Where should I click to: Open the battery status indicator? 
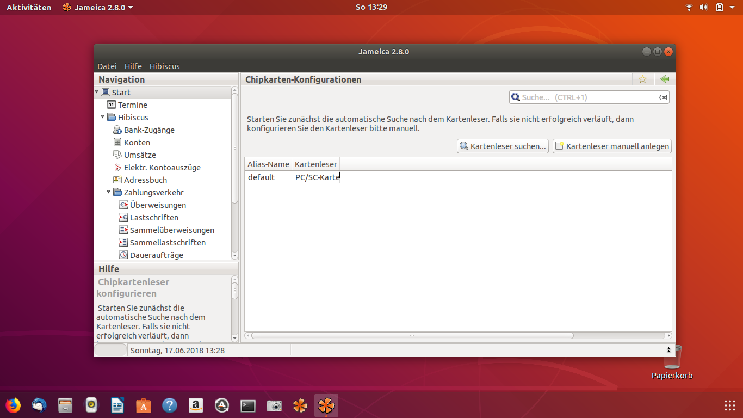719,7
